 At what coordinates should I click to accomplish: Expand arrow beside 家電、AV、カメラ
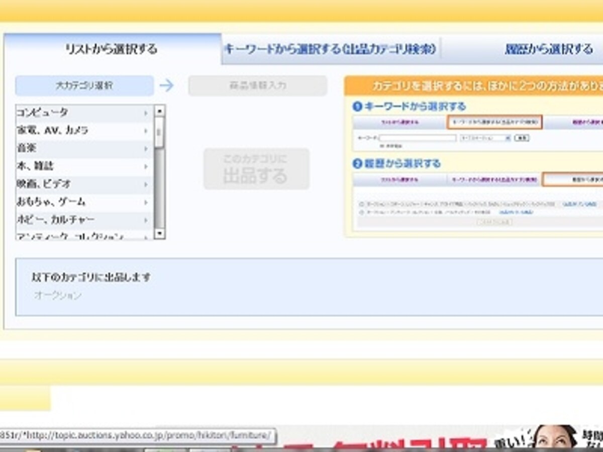[x=146, y=131]
